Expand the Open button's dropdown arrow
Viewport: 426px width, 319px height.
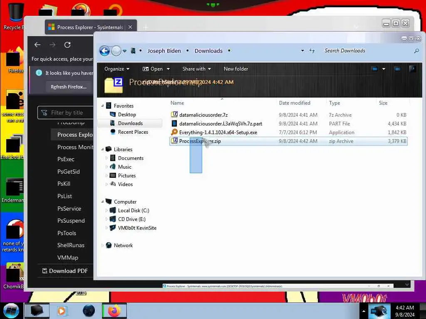[168, 69]
